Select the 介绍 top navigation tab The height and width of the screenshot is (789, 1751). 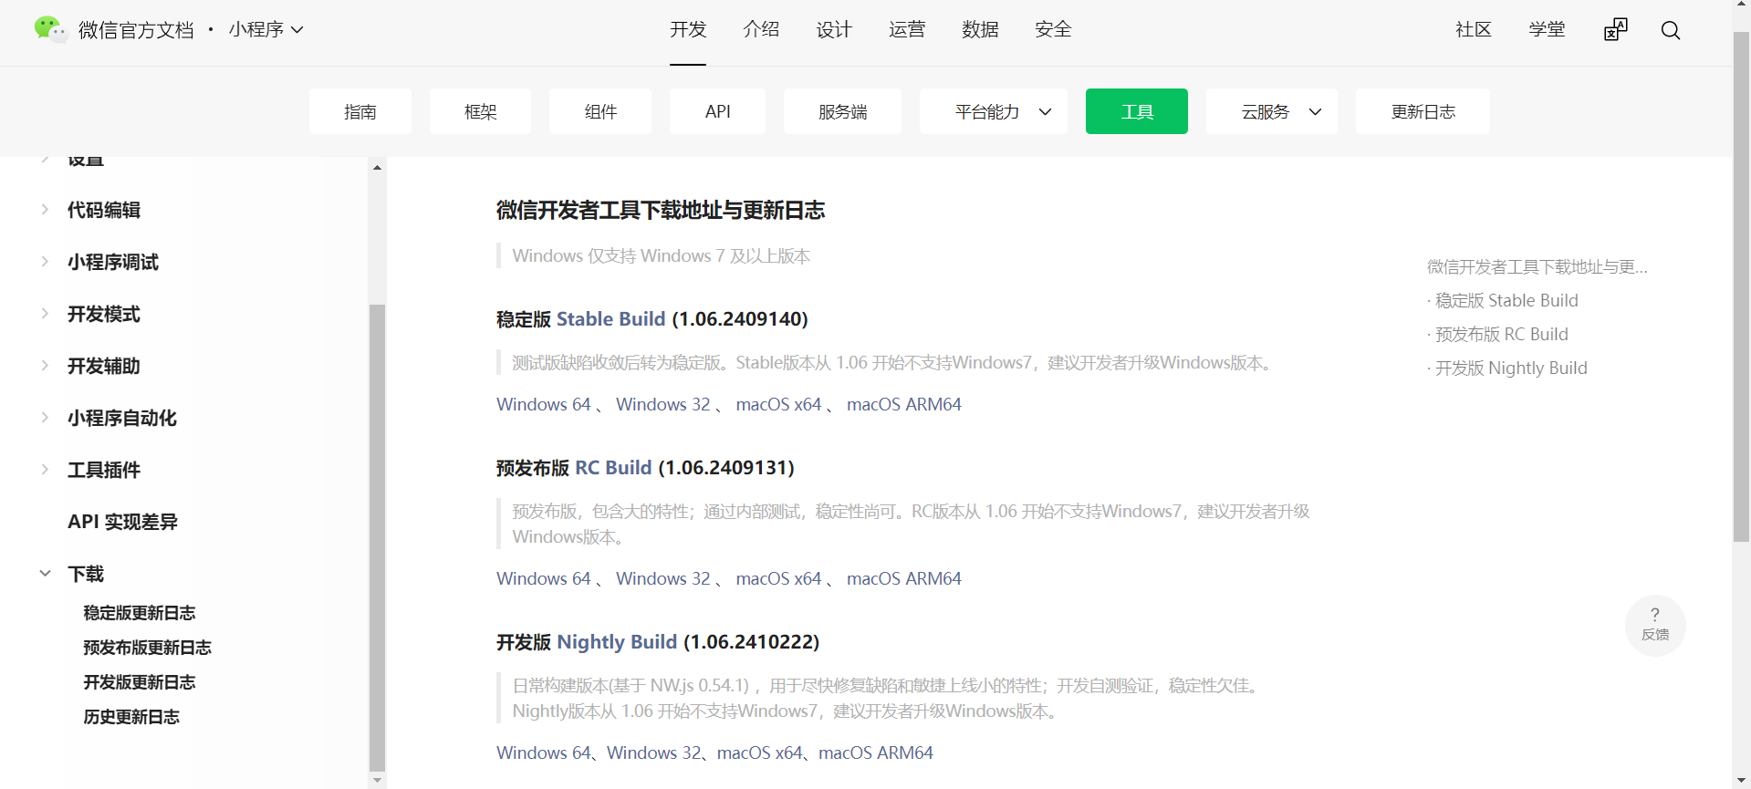(761, 30)
